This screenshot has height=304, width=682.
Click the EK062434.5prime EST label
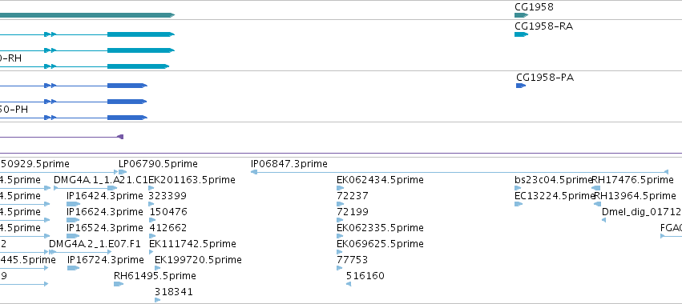[380, 180]
